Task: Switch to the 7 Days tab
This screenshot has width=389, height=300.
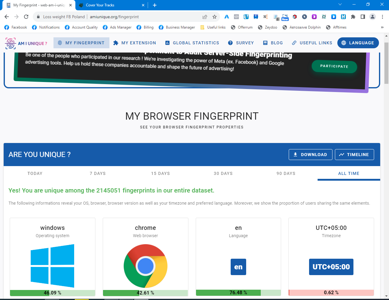Action: click(98, 173)
